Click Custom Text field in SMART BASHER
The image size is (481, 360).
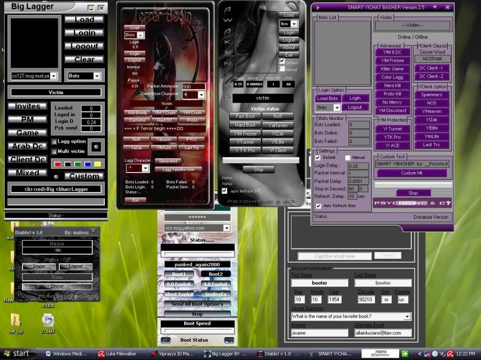412,164
